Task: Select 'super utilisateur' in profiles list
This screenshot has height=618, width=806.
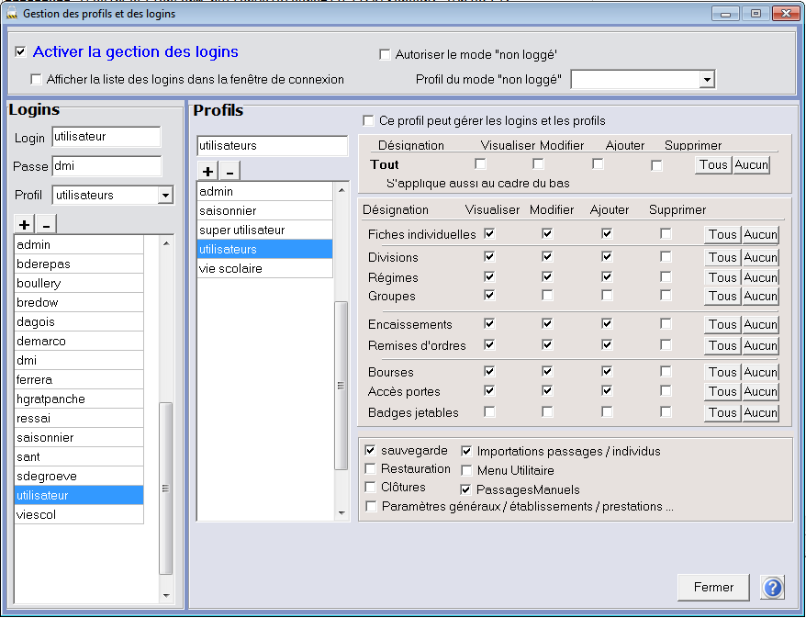Action: [x=242, y=230]
